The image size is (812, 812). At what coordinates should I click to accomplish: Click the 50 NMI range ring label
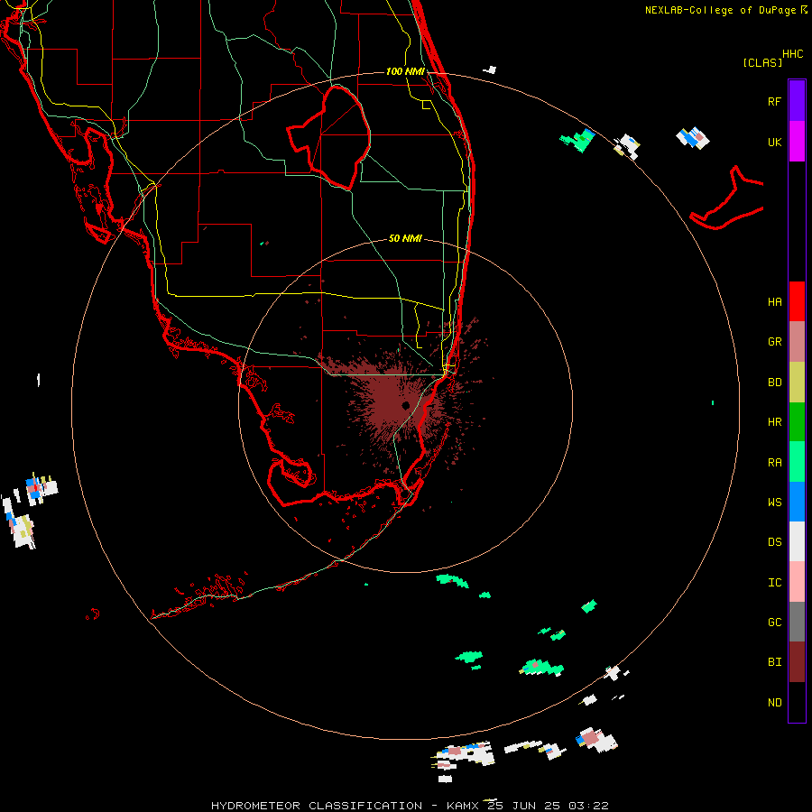coord(405,238)
